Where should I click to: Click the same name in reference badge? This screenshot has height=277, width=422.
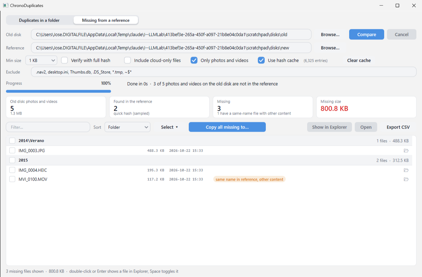(250, 179)
